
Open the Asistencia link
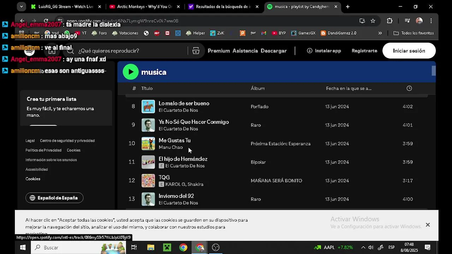pyautogui.click(x=245, y=51)
